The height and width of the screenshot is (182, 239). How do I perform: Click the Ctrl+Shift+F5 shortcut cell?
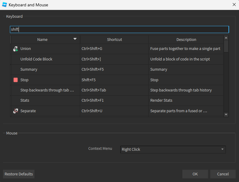point(114,69)
